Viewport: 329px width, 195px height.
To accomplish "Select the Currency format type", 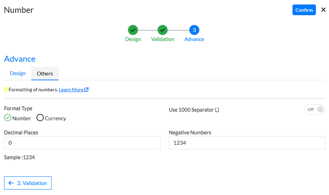I will (40, 118).
